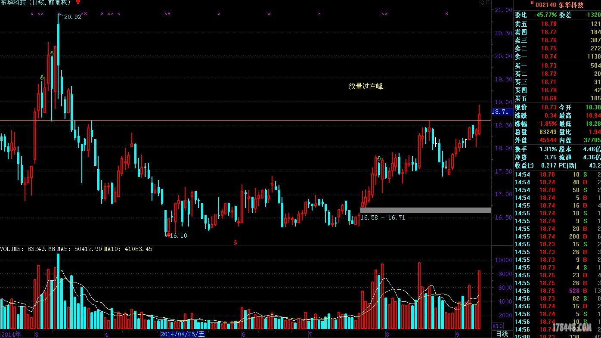Click the 2014年 year label on the time axis
601x338 pixels.
click(x=10, y=334)
